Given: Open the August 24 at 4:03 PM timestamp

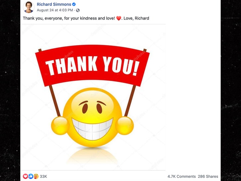Looking at the screenshot, I should (55, 10).
